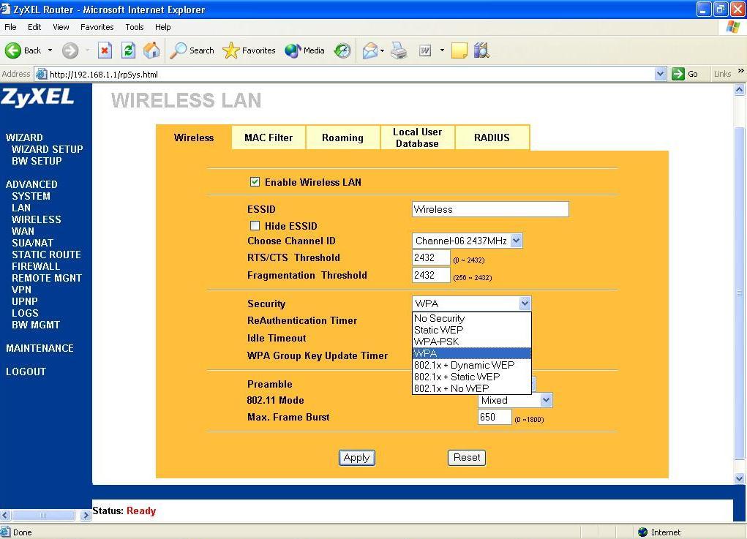Click the page icon in address bar
747x539 pixels.
point(42,74)
